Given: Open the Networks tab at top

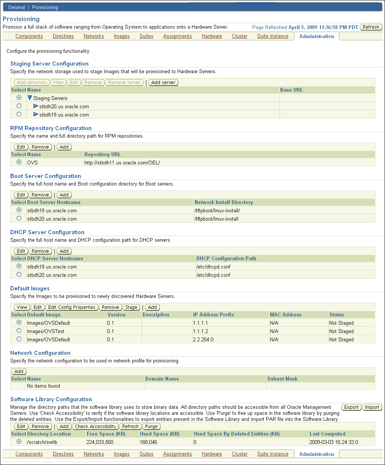Looking at the screenshot, I should 94,36.
